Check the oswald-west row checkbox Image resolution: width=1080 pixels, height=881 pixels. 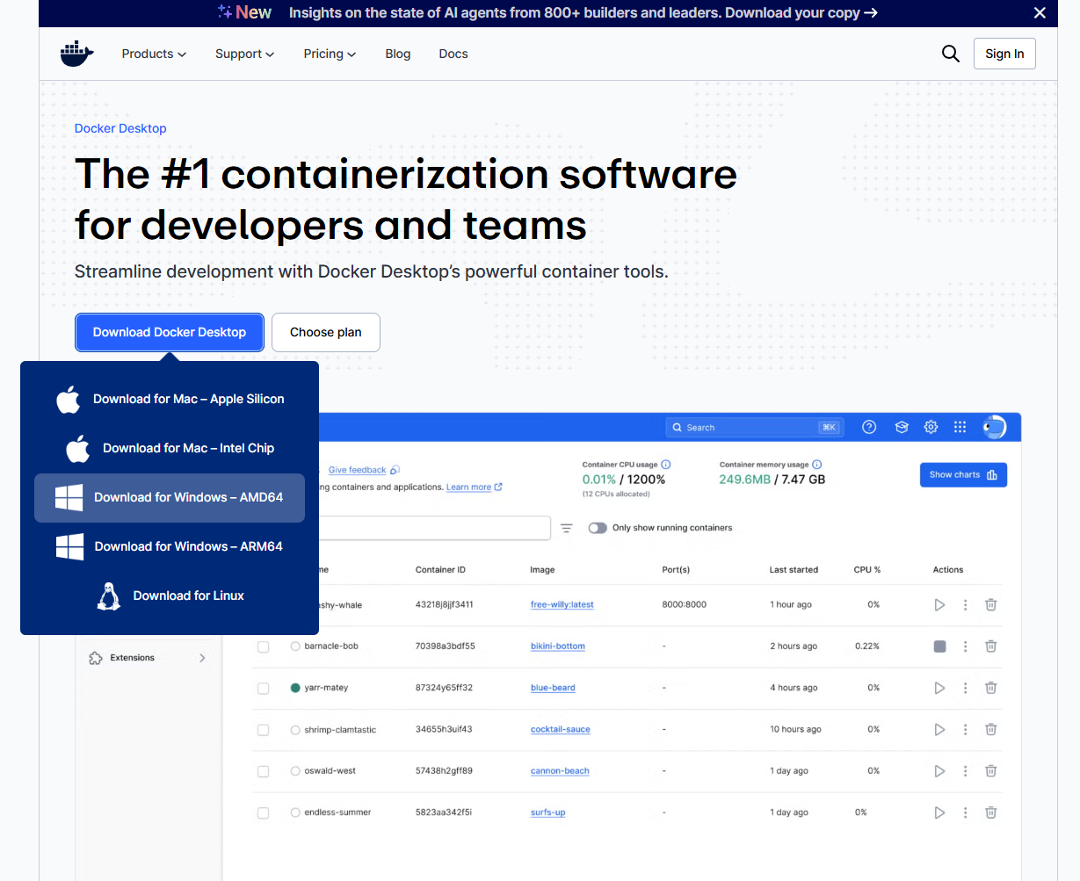click(263, 771)
